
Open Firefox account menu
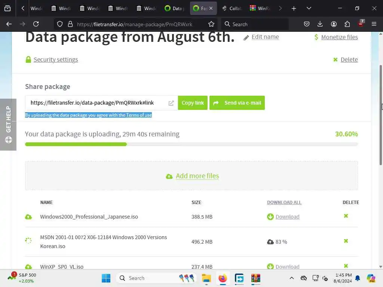334,24
